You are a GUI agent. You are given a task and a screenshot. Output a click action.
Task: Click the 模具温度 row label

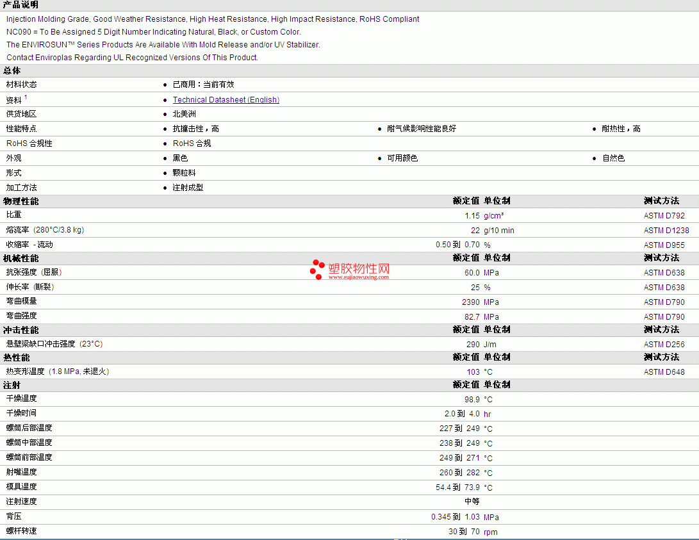pos(21,487)
